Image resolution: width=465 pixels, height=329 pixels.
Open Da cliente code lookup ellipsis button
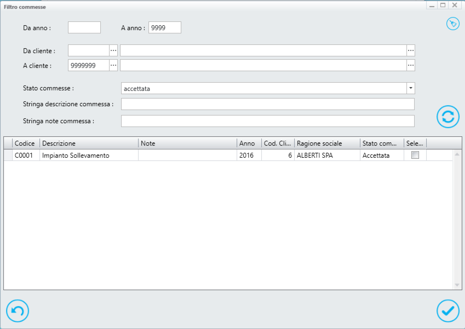[x=113, y=51]
